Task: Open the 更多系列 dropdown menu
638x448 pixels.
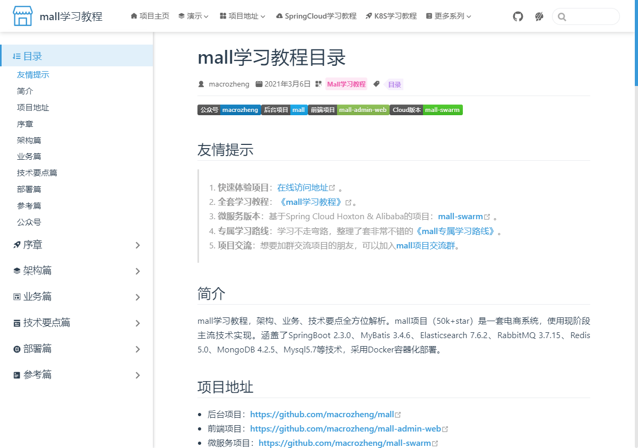Action: click(449, 16)
